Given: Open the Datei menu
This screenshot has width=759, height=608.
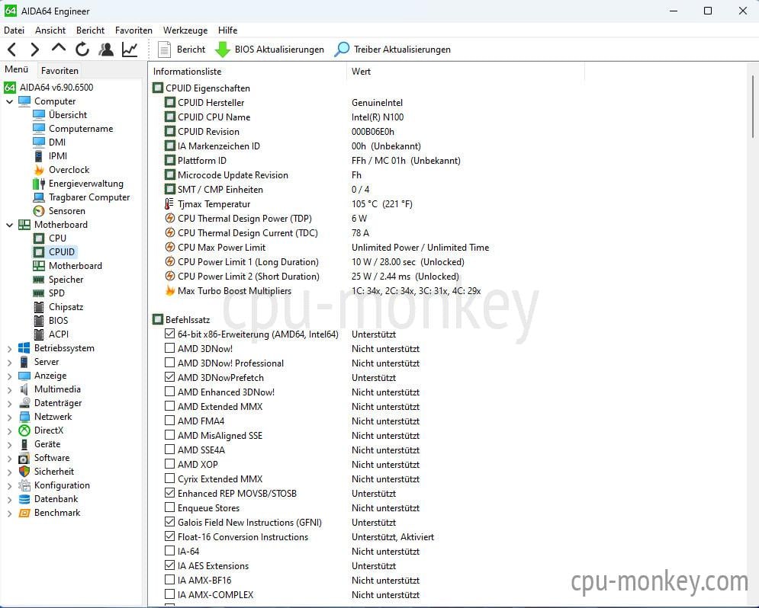Looking at the screenshot, I should (x=14, y=30).
